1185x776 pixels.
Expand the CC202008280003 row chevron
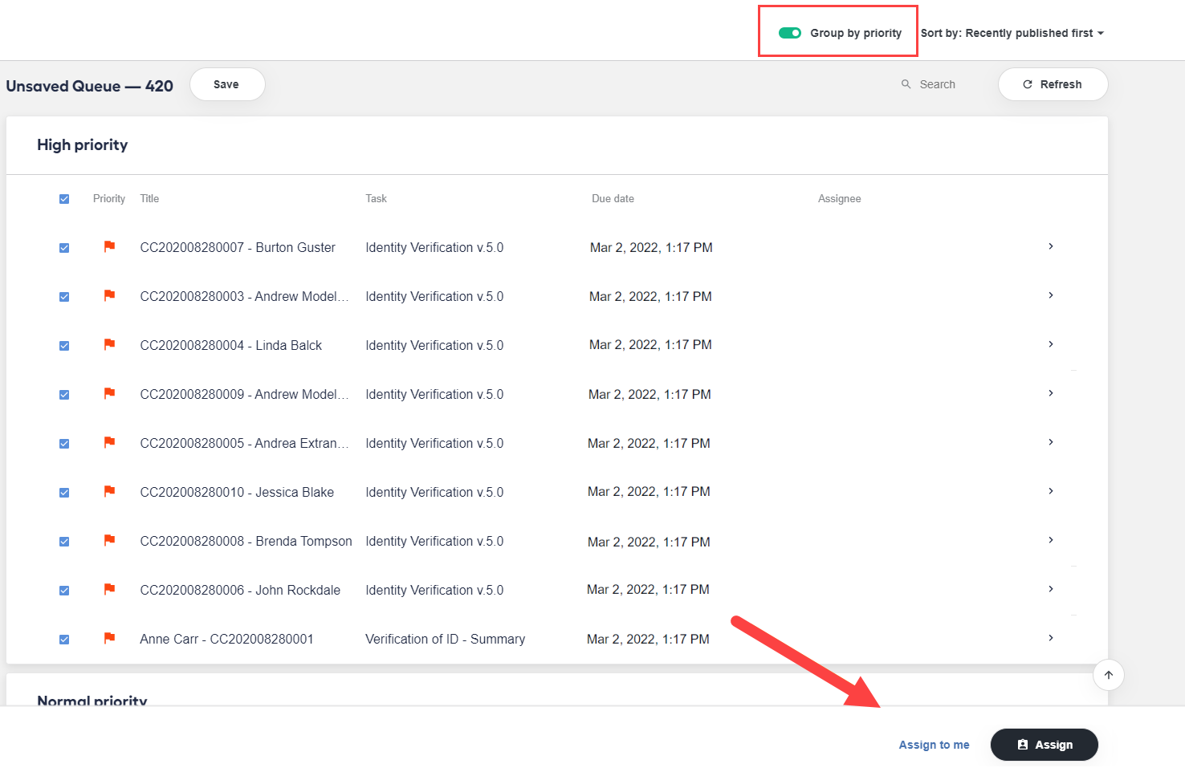[x=1051, y=295]
